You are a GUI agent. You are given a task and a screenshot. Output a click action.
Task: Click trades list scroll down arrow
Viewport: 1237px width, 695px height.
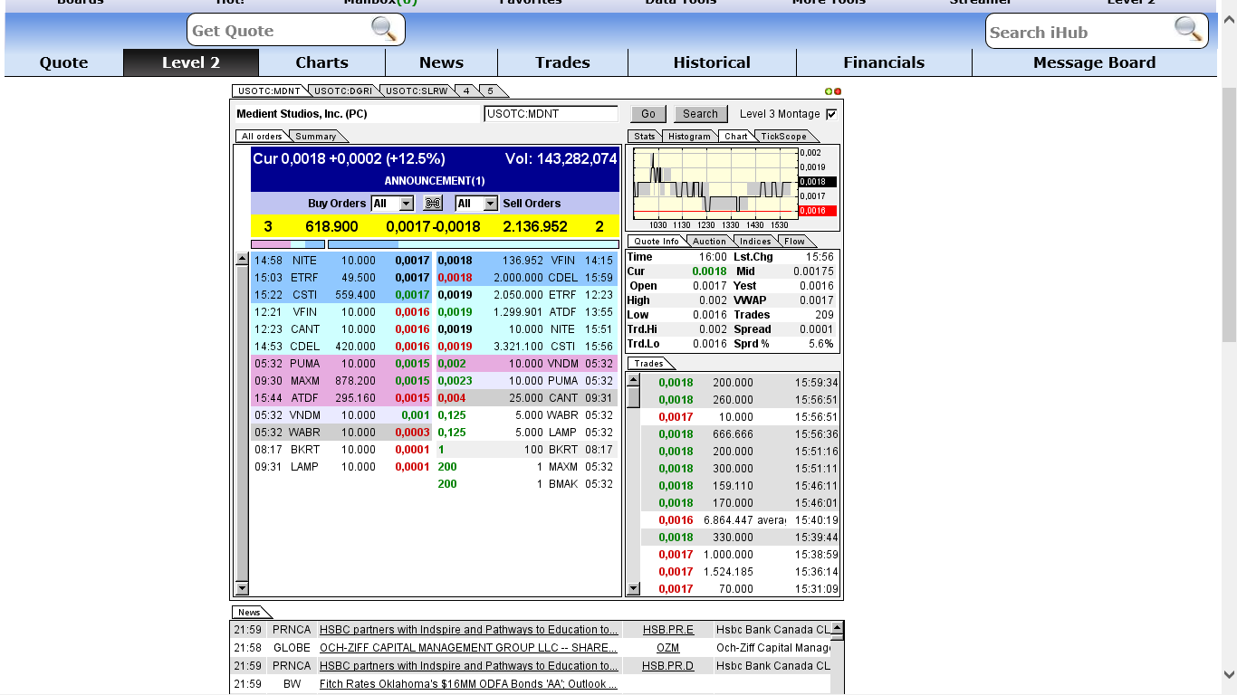(x=634, y=588)
